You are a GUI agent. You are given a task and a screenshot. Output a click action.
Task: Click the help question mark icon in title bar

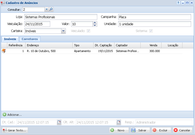tap(178, 3)
